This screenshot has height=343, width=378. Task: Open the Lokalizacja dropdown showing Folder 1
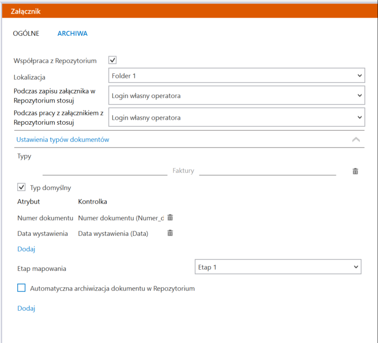click(x=236, y=76)
